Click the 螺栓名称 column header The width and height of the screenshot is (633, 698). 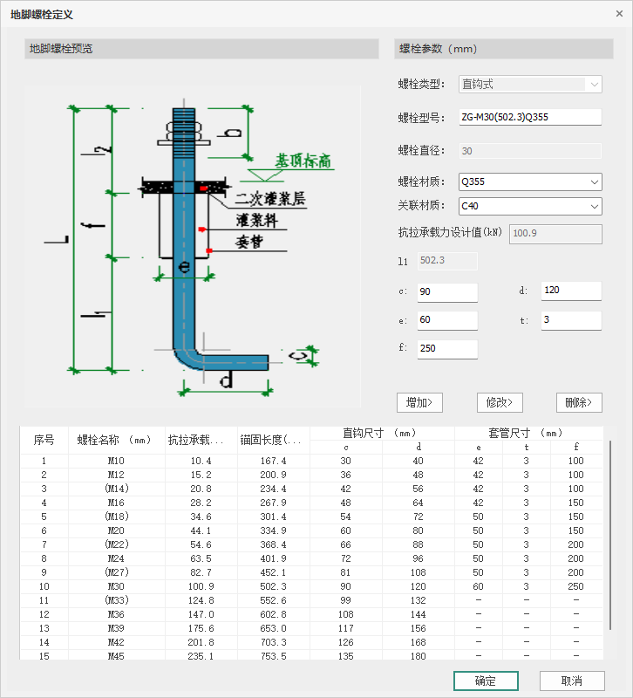click(x=117, y=440)
